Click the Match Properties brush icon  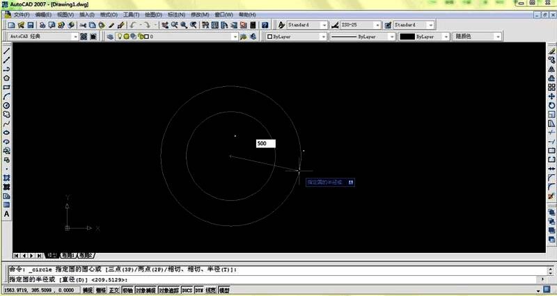tap(121, 25)
